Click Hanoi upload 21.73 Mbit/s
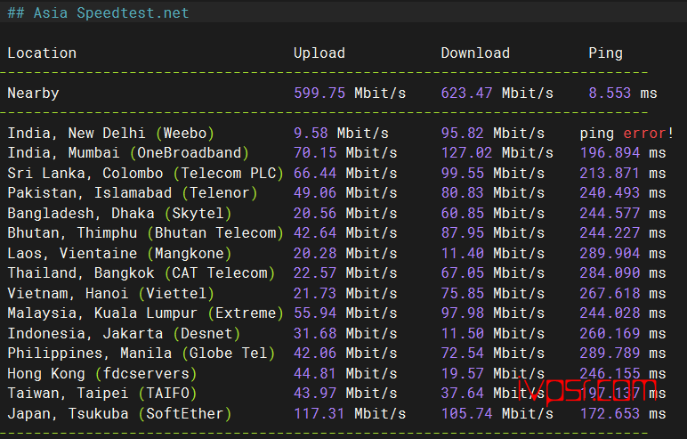 point(345,293)
